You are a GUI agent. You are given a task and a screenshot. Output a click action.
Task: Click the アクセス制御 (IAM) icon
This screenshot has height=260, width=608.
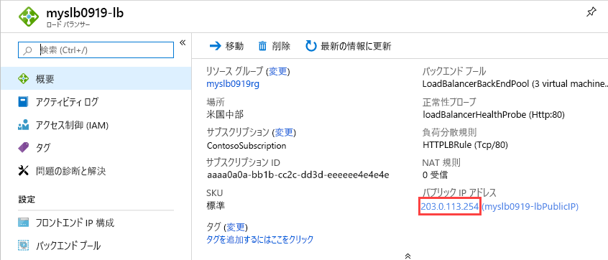(x=24, y=125)
